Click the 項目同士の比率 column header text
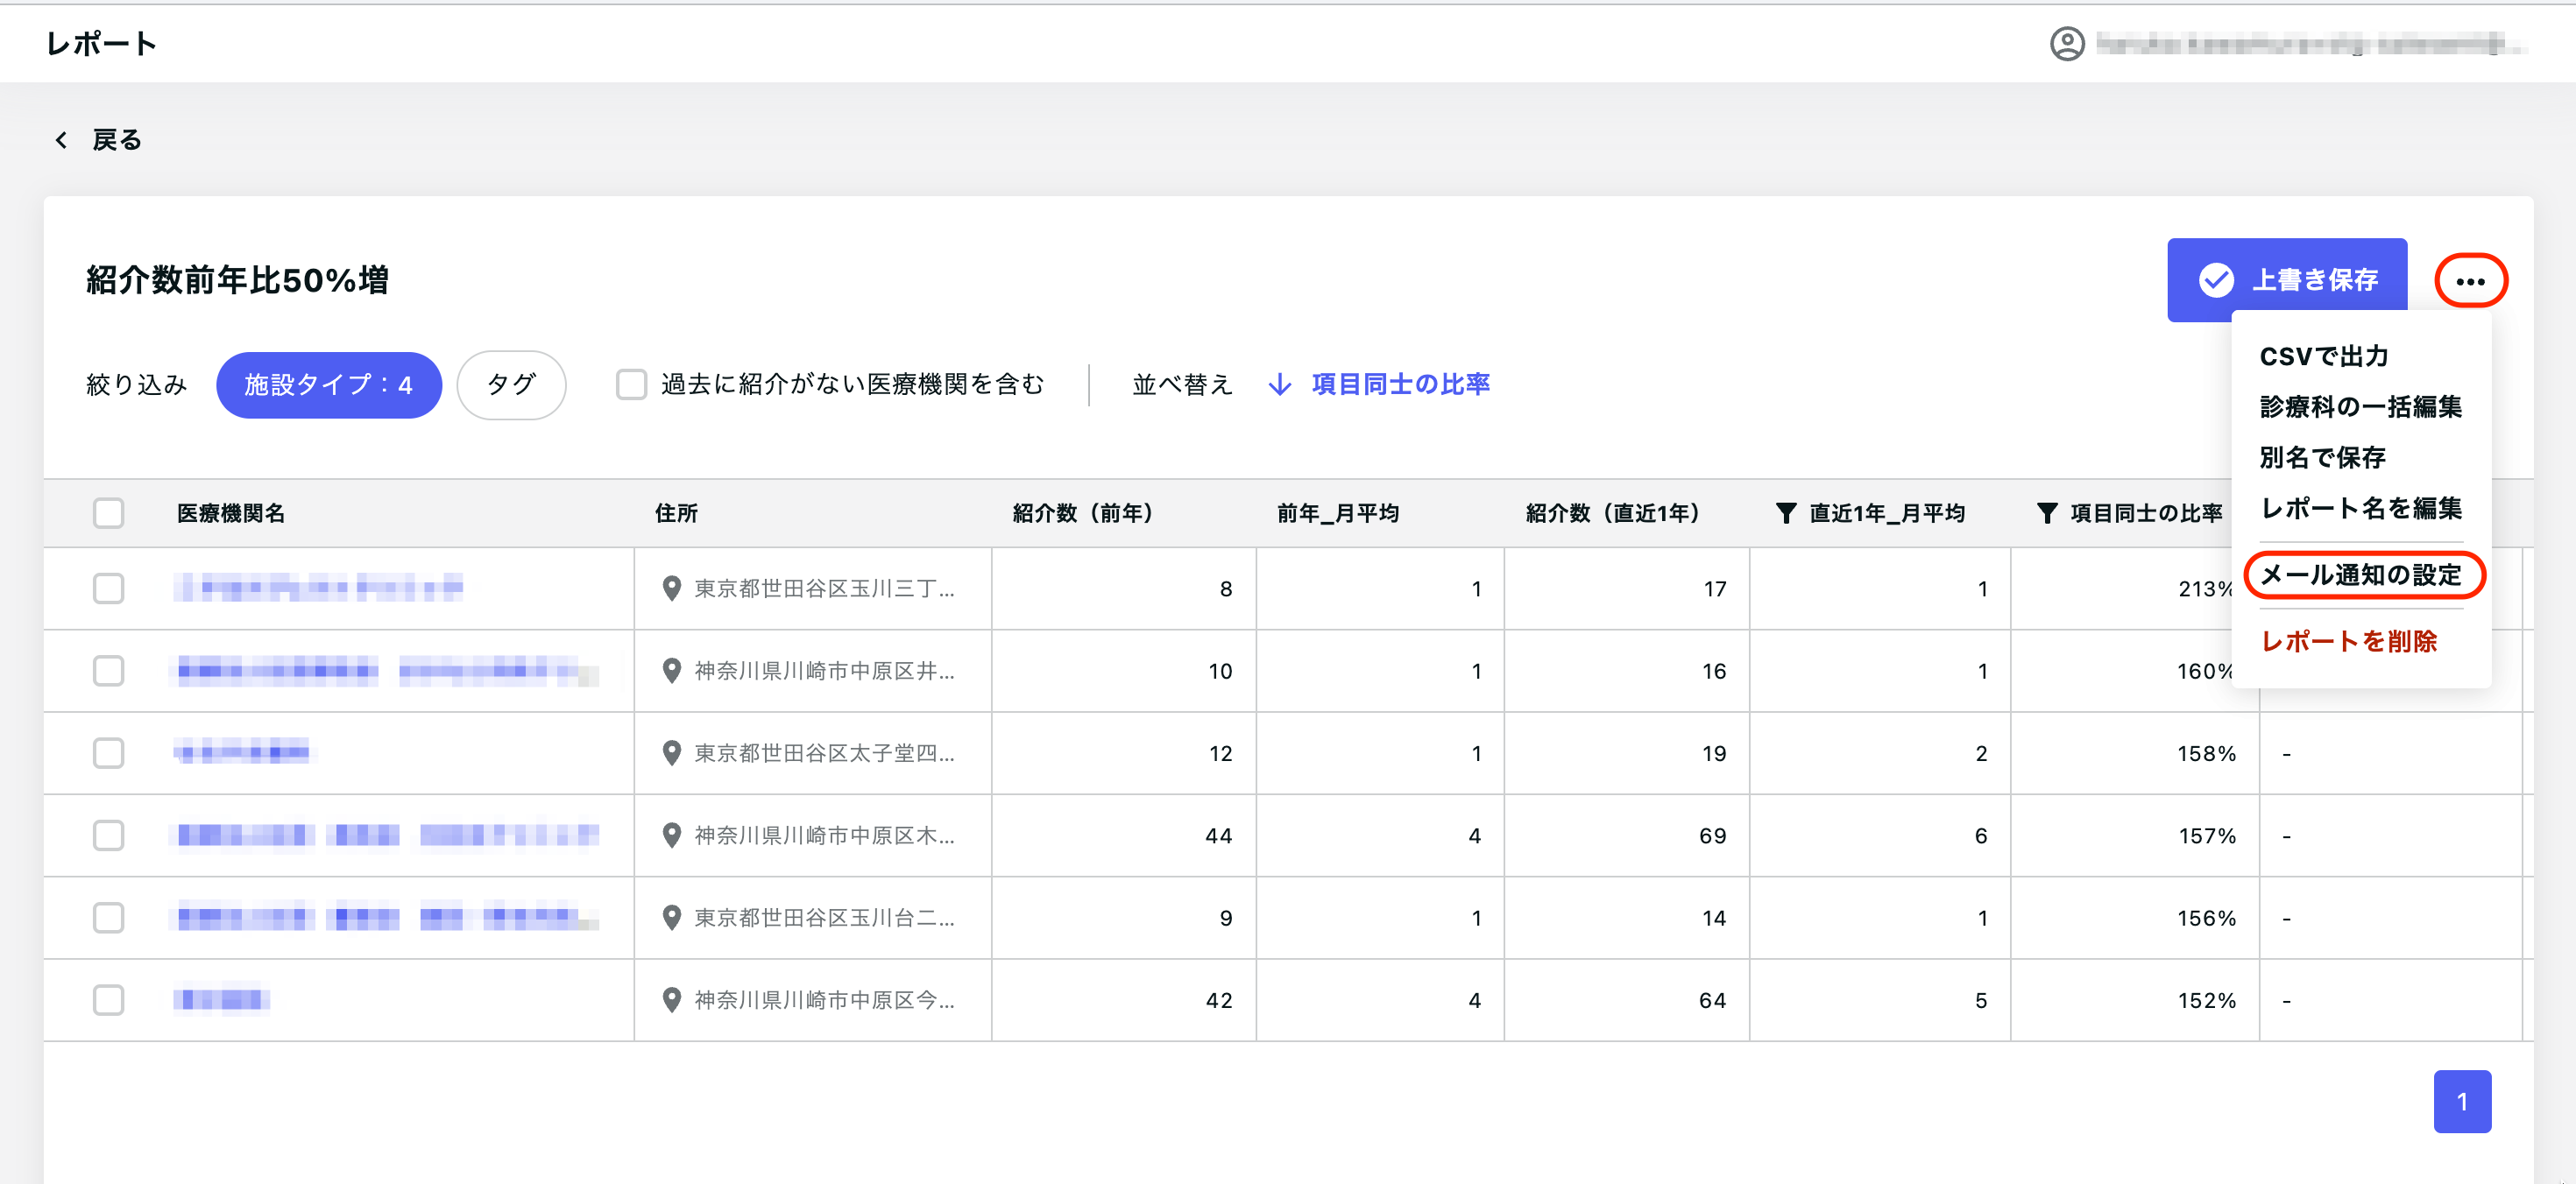Image resolution: width=2576 pixels, height=1184 pixels. (2146, 512)
